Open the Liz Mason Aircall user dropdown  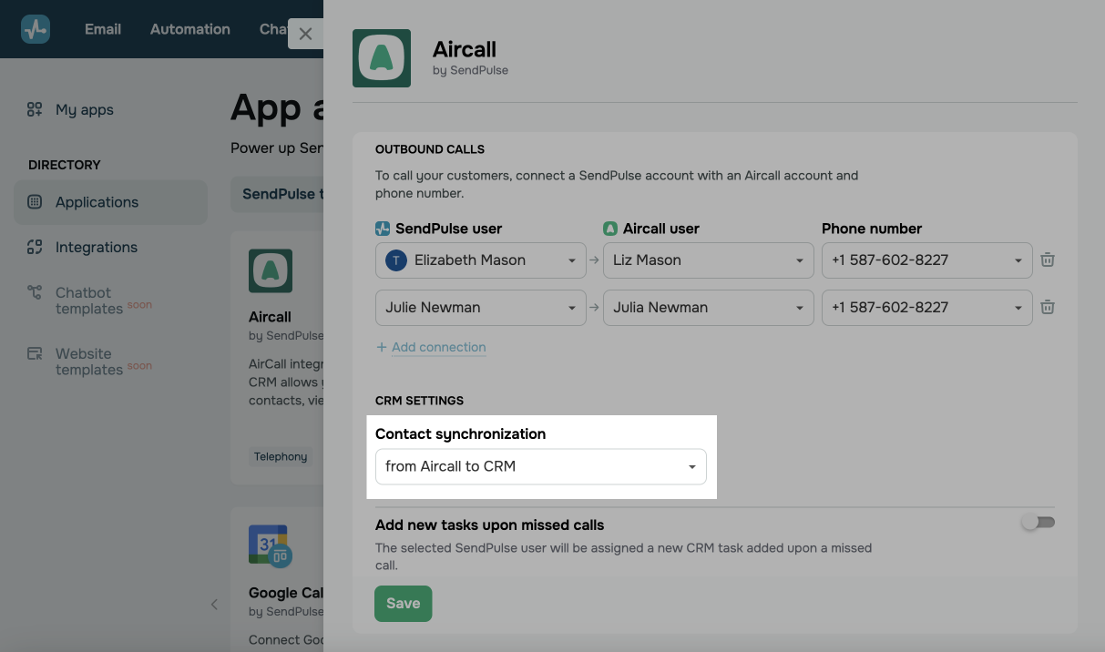pyautogui.click(x=709, y=260)
